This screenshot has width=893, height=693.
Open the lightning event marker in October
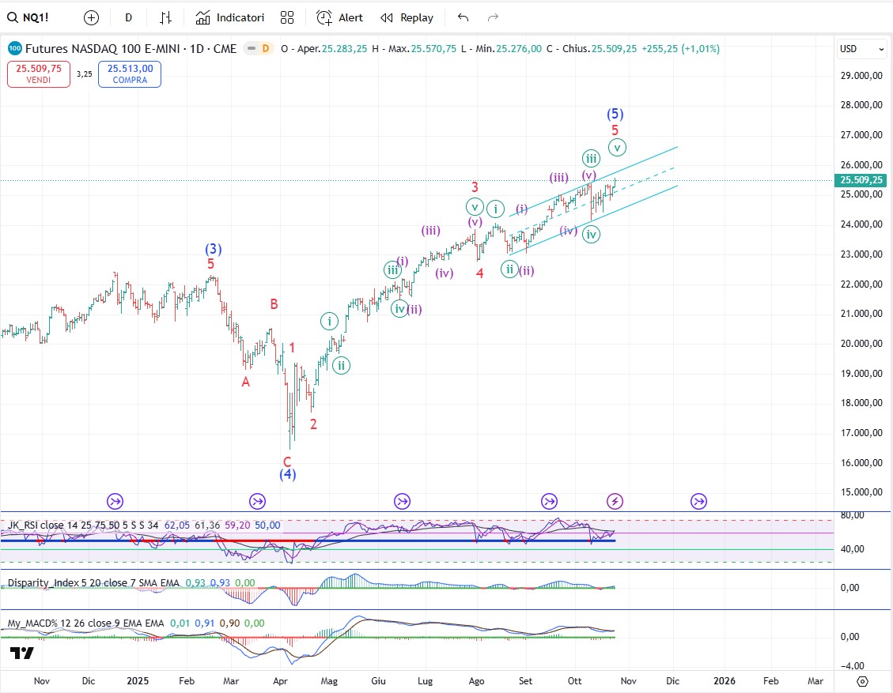[x=615, y=501]
